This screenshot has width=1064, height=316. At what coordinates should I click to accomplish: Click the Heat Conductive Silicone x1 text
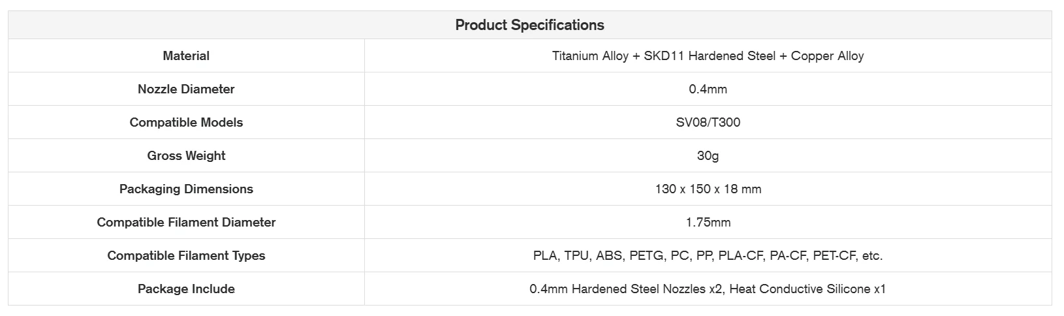807,289
